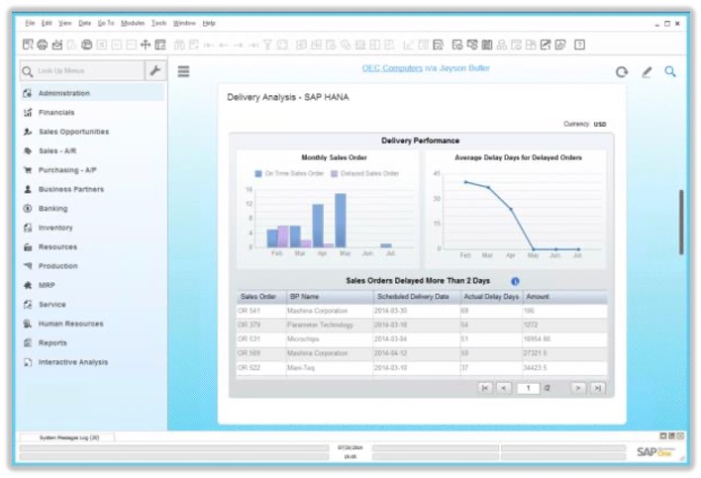
Task: Click the pencil edit icon in dashboard header
Action: [647, 72]
